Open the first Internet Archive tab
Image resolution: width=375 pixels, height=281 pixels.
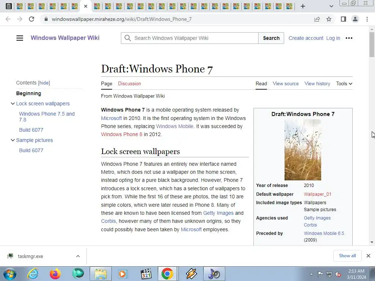tap(9, 6)
